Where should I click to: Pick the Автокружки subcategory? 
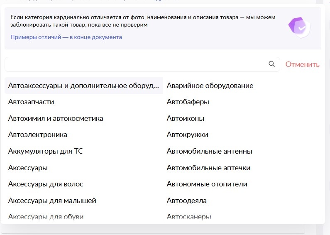click(187, 135)
